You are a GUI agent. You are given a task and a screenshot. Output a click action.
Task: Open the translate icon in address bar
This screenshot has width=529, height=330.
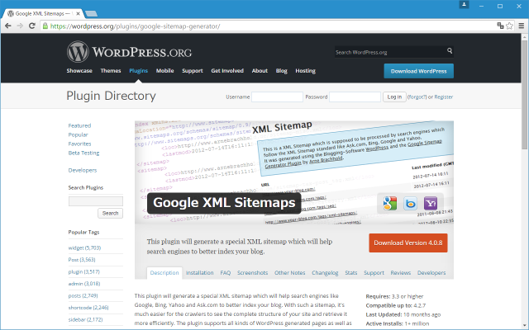(x=500, y=26)
